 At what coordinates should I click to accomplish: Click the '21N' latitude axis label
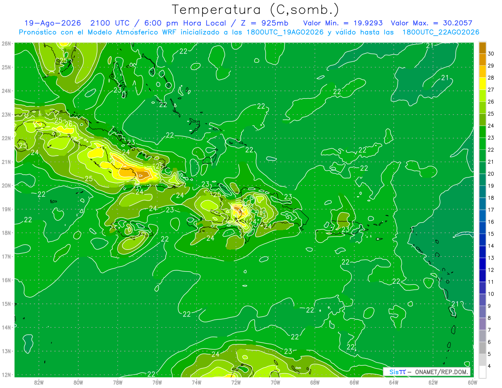pos(6,162)
